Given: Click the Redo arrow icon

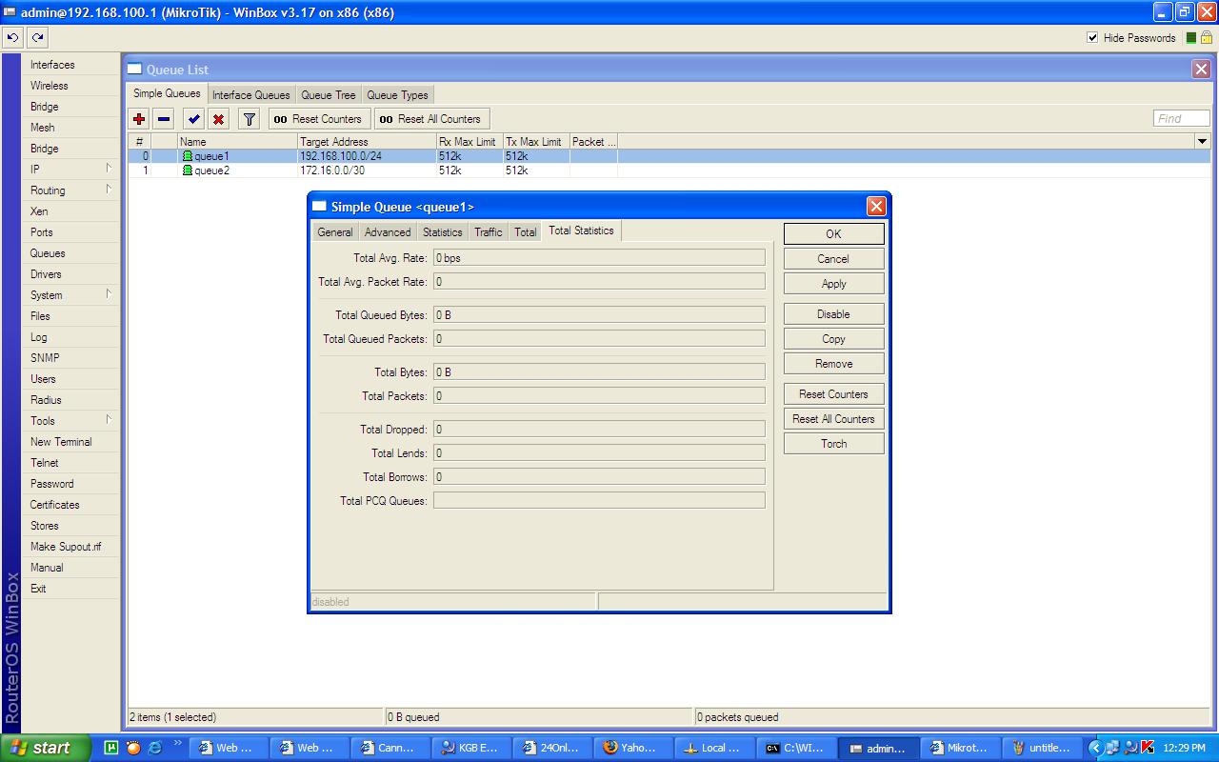Looking at the screenshot, I should 37,37.
